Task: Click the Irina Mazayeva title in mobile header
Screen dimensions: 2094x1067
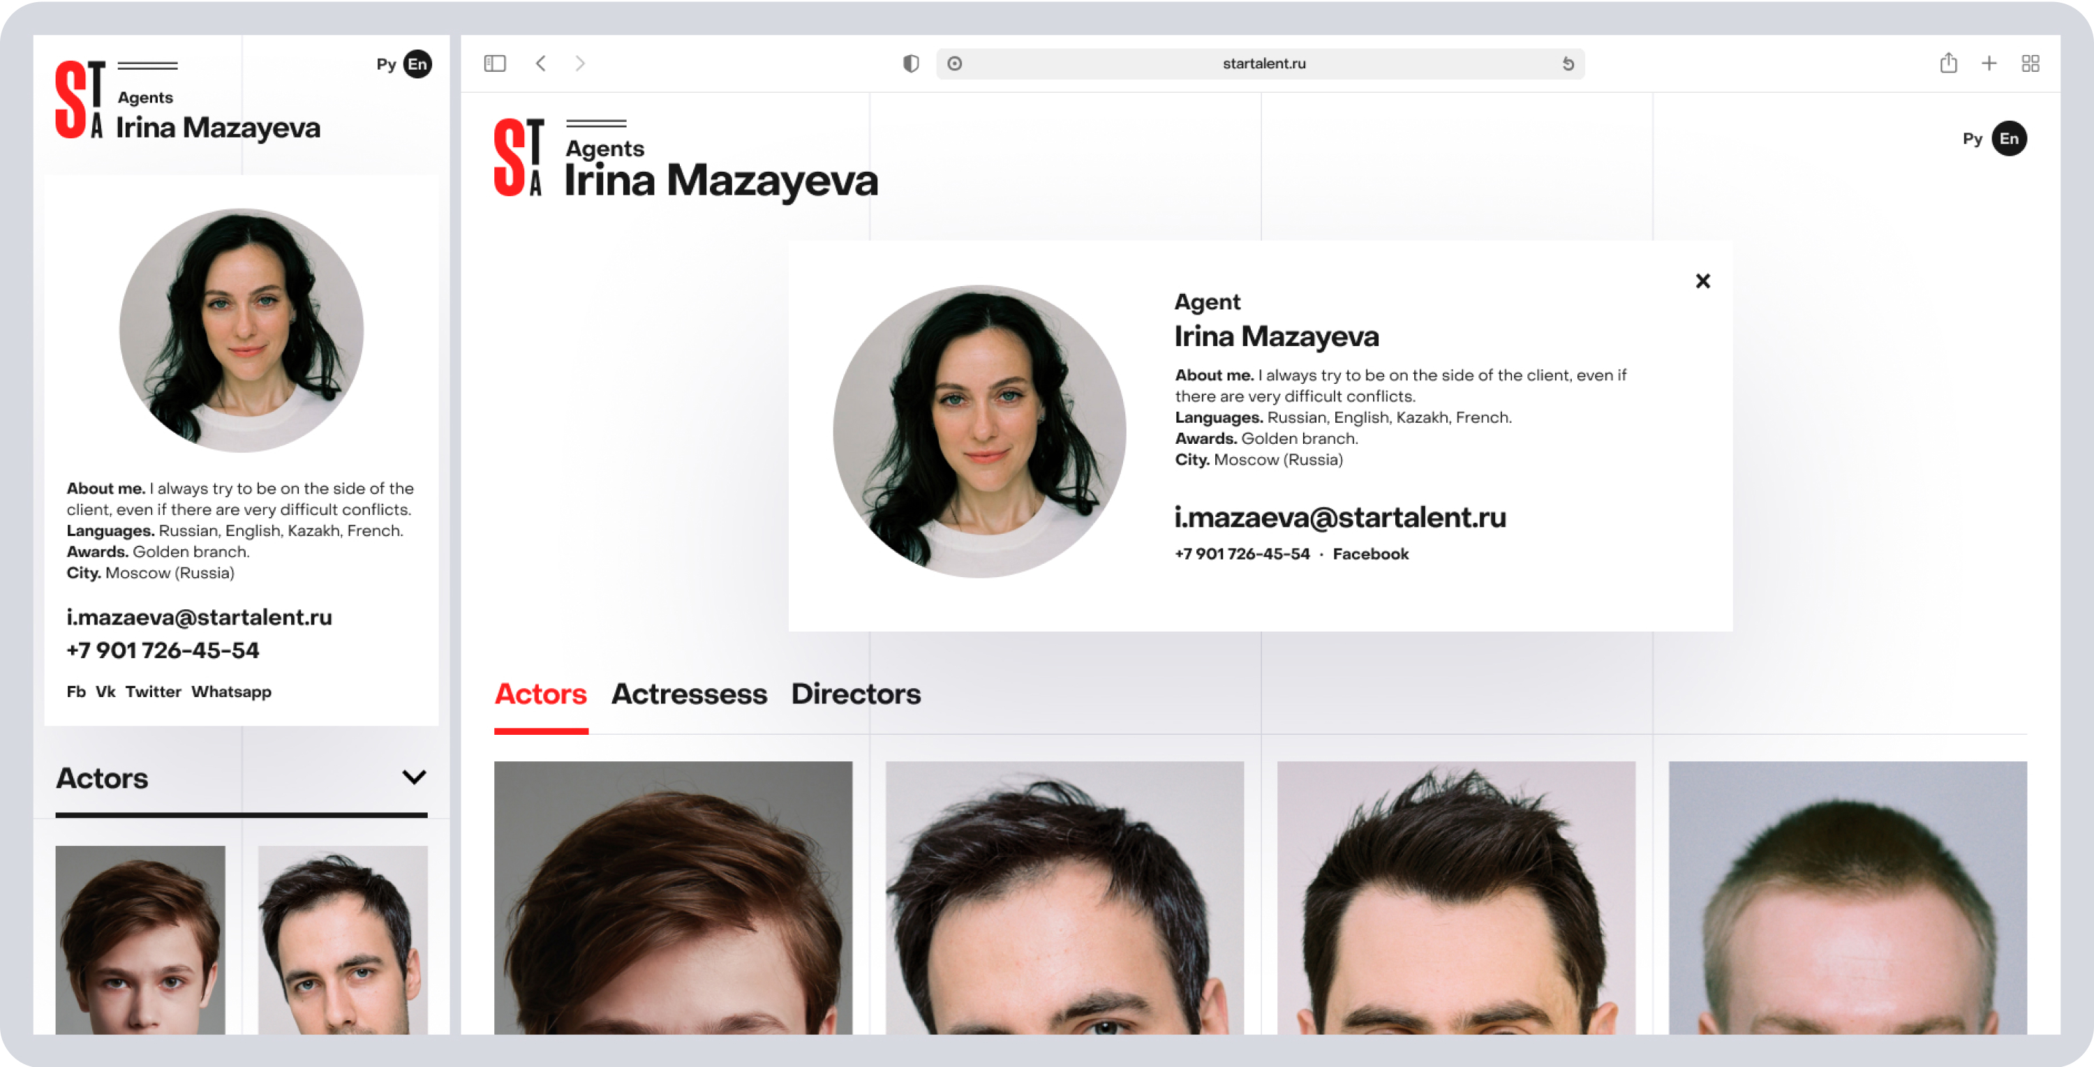Action: (x=218, y=128)
